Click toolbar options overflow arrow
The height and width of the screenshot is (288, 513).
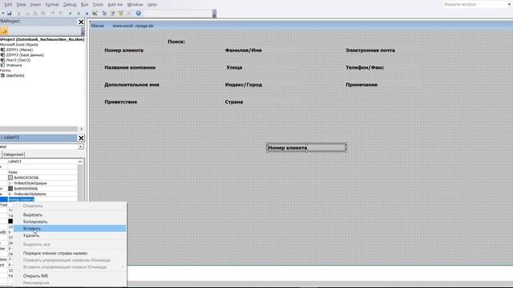pos(214,14)
